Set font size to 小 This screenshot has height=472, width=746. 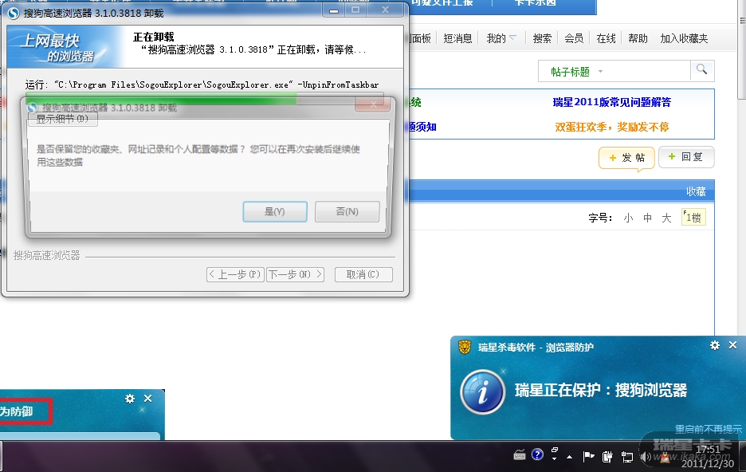pyautogui.click(x=629, y=218)
